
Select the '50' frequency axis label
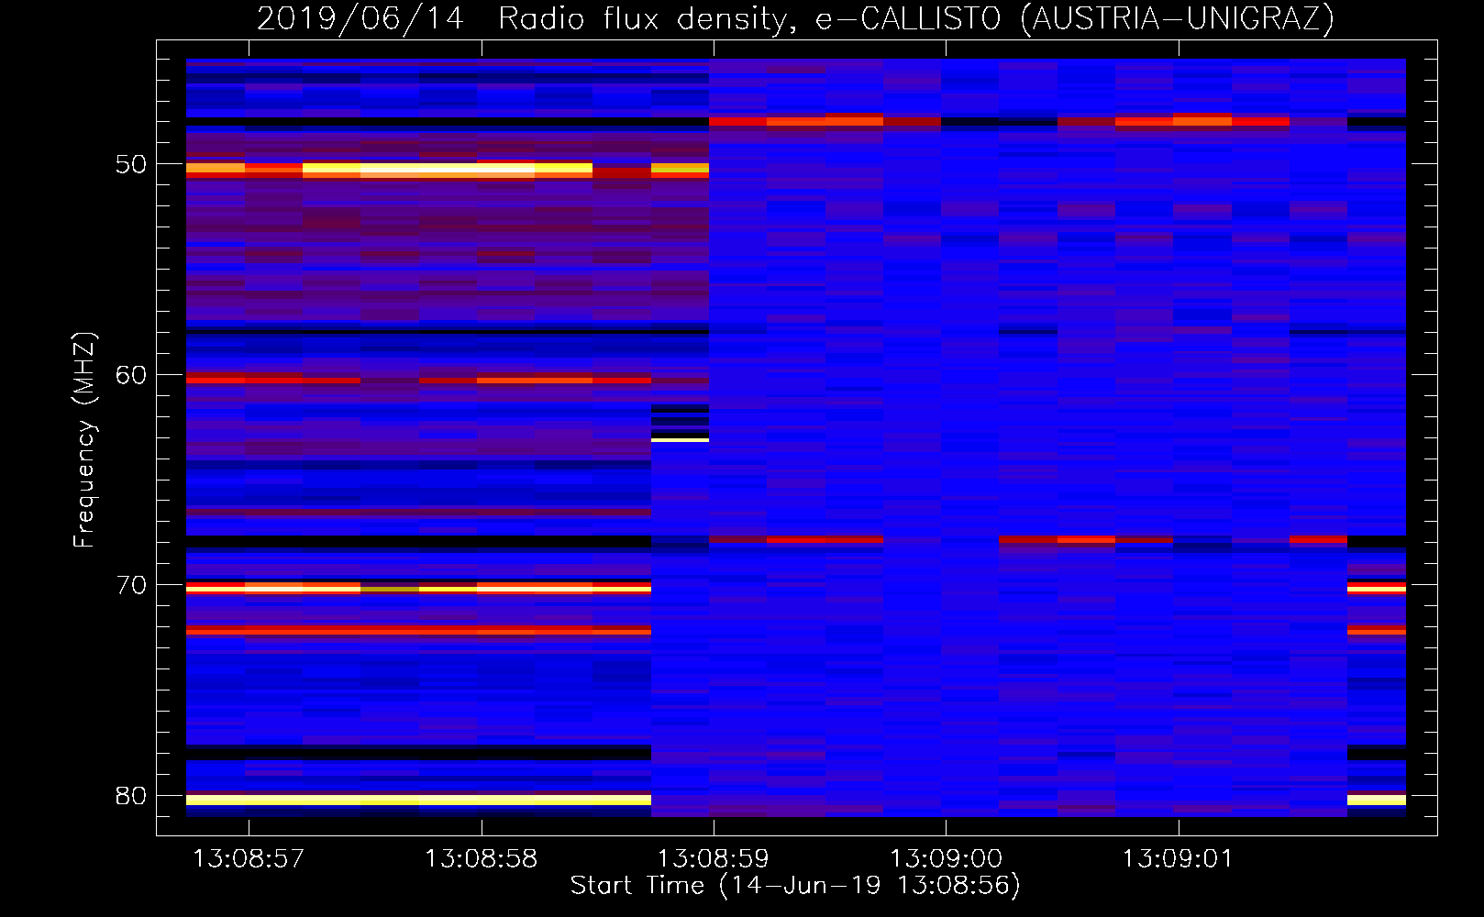(x=131, y=165)
